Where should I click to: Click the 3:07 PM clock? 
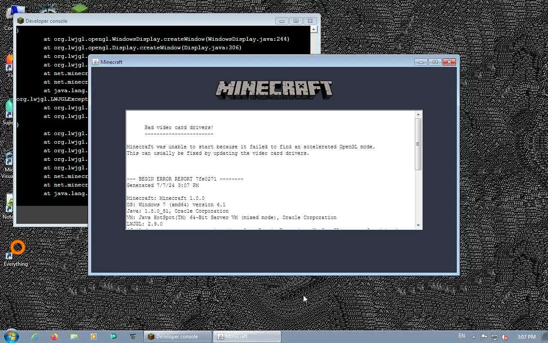click(x=526, y=337)
